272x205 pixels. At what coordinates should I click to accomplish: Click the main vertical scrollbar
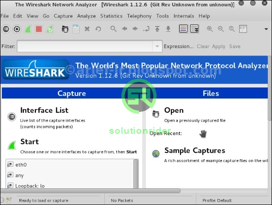click(270, 88)
